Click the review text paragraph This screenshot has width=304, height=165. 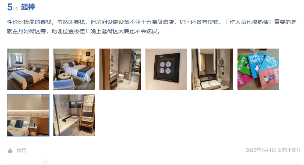coord(152,27)
